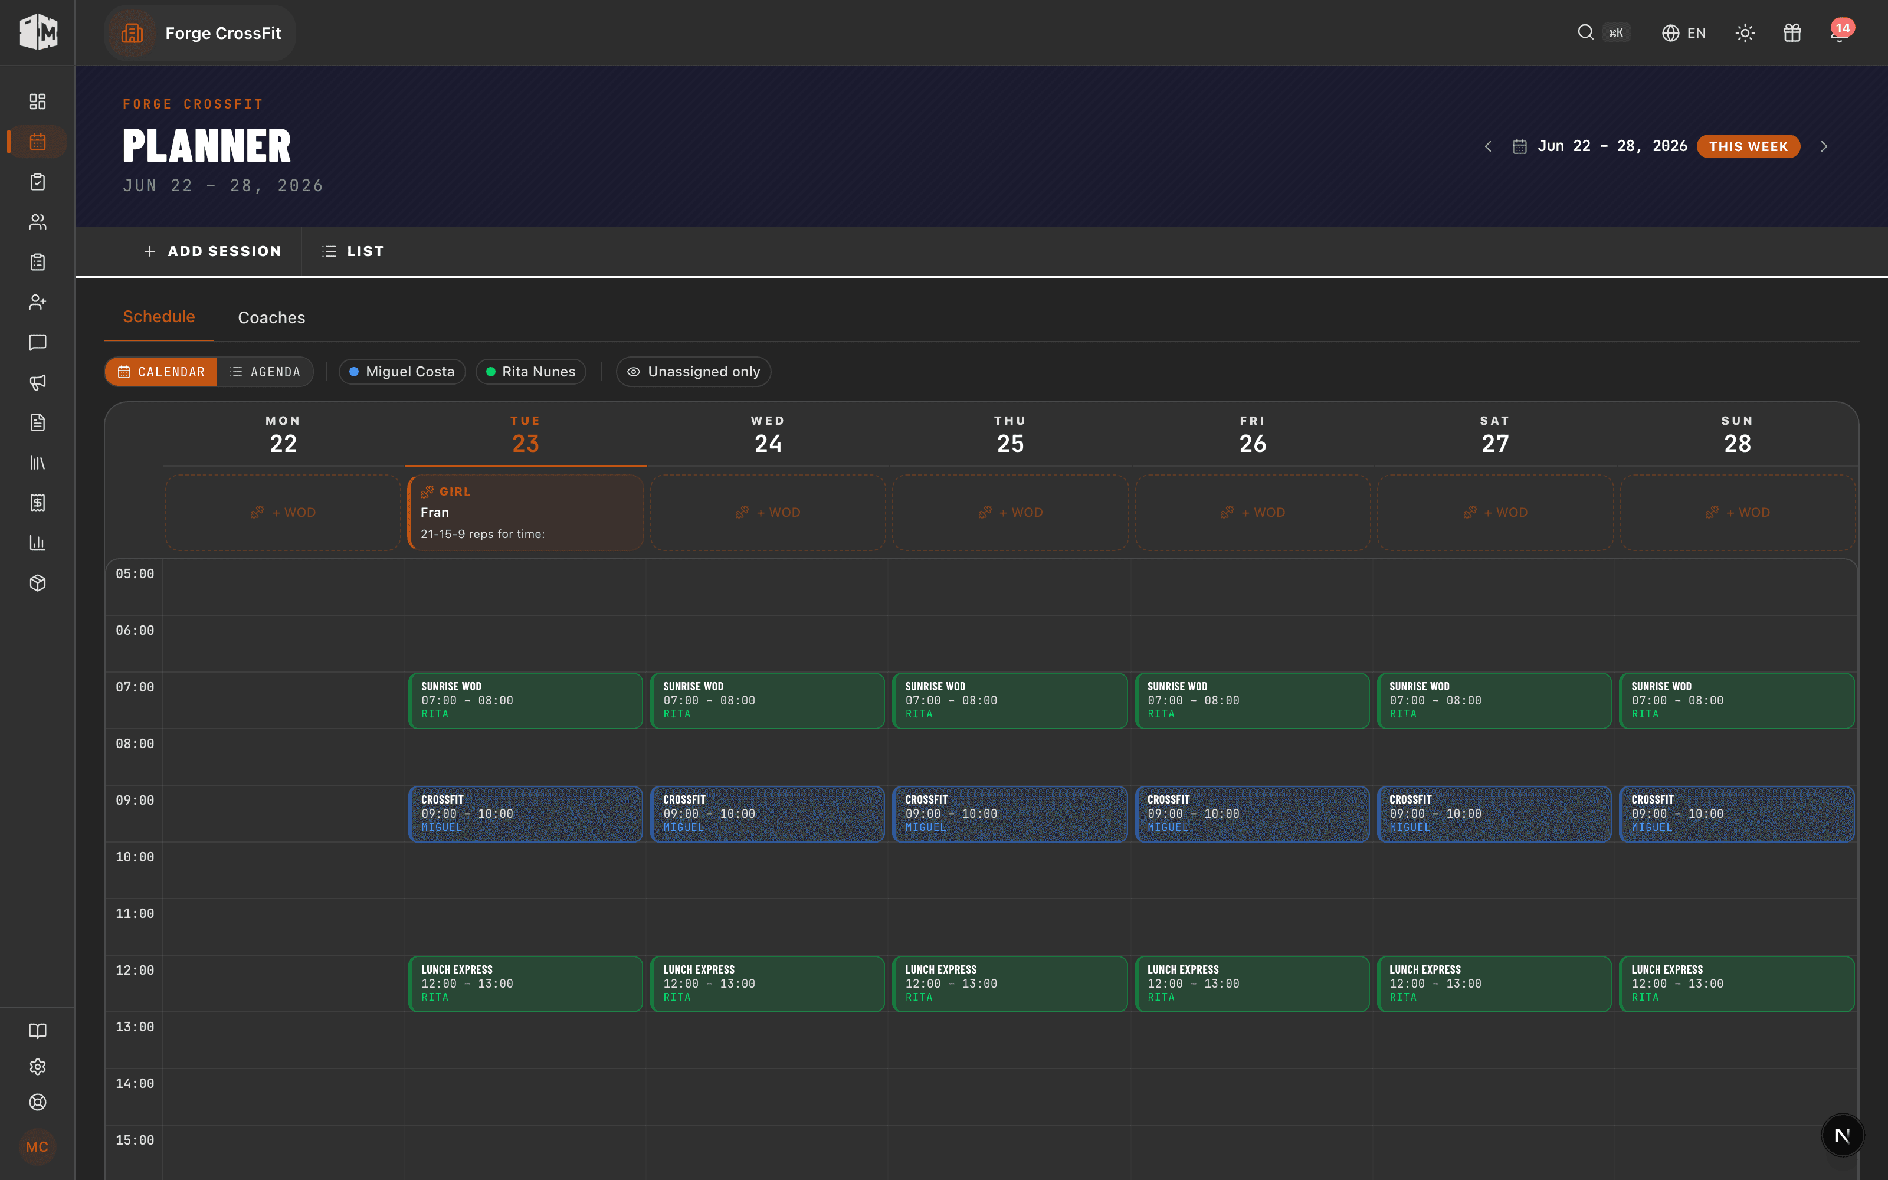Open the clipboard list icon in sidebar
This screenshot has width=1888, height=1180.
(37, 262)
